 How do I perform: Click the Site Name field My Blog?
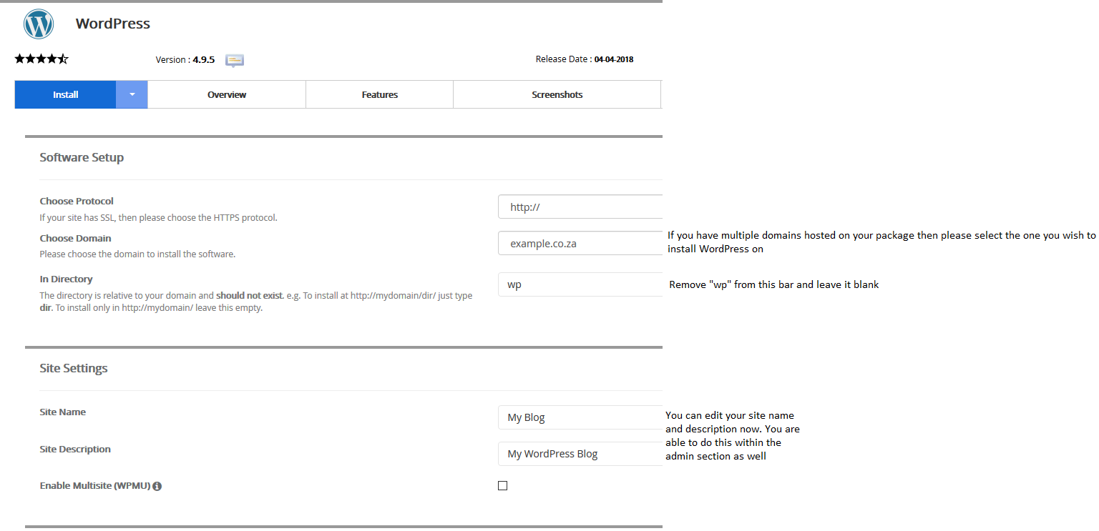pos(580,417)
